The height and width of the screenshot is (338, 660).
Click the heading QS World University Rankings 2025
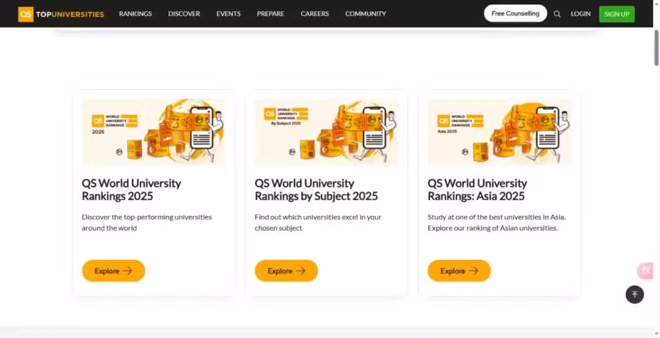point(131,190)
